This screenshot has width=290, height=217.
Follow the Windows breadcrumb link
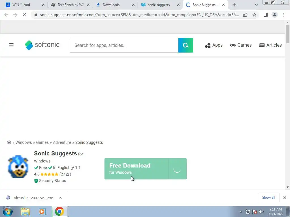[24, 142]
